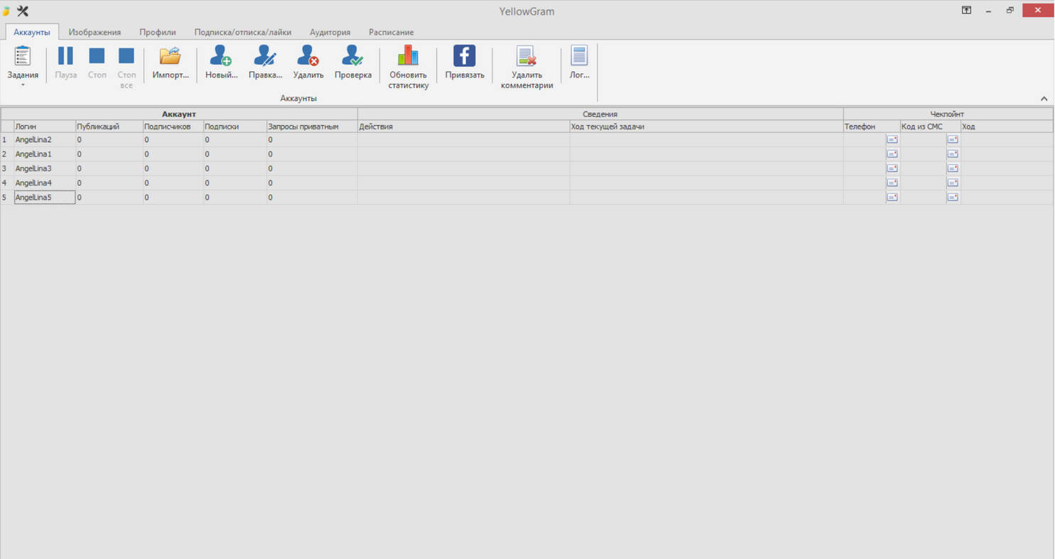Select the AngelLina2 login cell
1055x559 pixels.
[x=44, y=140]
